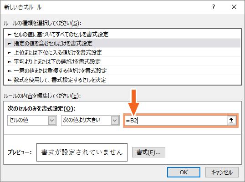Click the キャンセル button

click(x=222, y=172)
